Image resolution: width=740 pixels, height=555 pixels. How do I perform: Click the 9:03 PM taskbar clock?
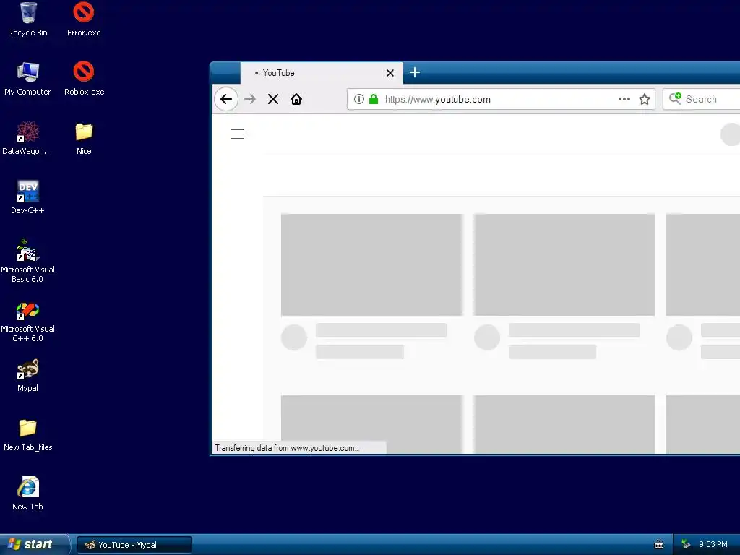tap(713, 544)
